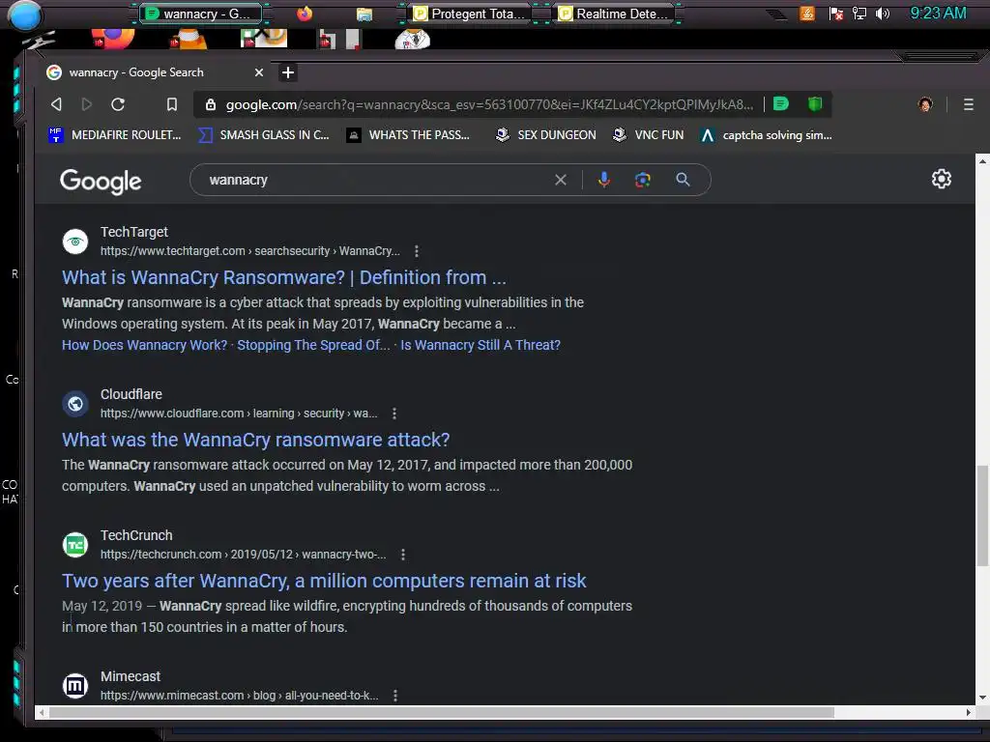990x742 pixels.
Task: Open Google quick settings gear
Action: [942, 179]
